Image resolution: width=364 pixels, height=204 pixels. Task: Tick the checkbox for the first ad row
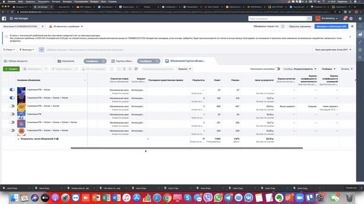[x=5, y=90]
